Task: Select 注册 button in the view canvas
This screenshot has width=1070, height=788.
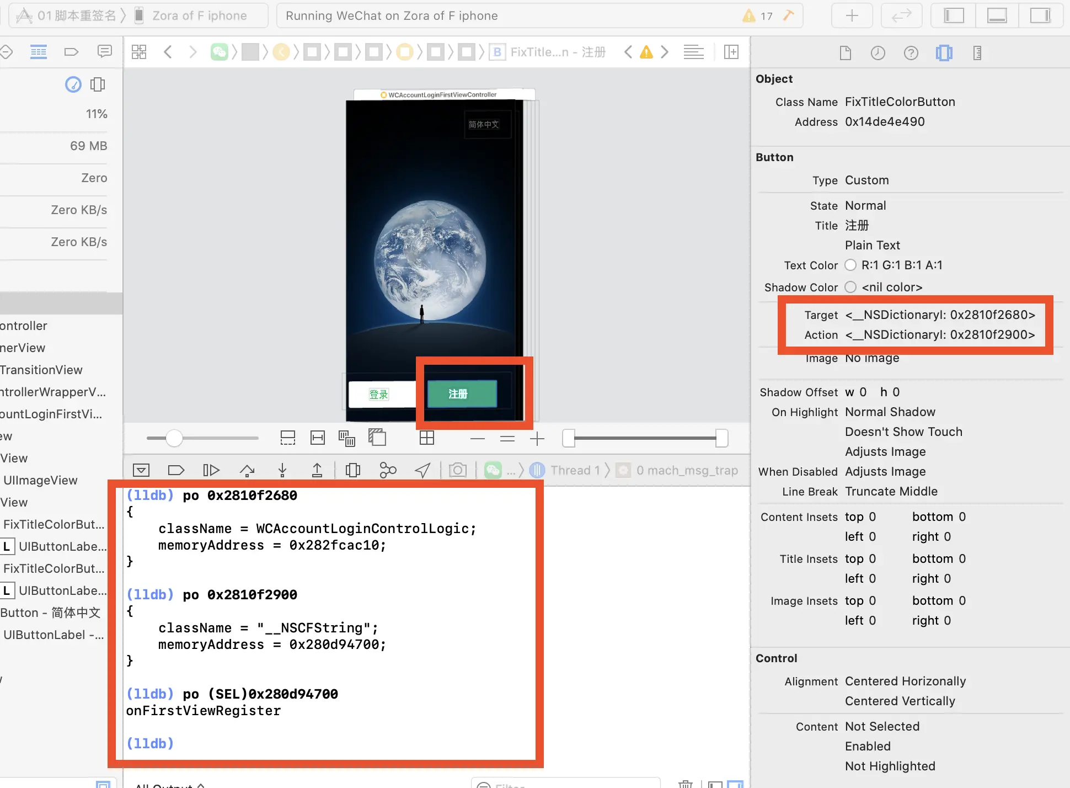Action: coord(462,394)
